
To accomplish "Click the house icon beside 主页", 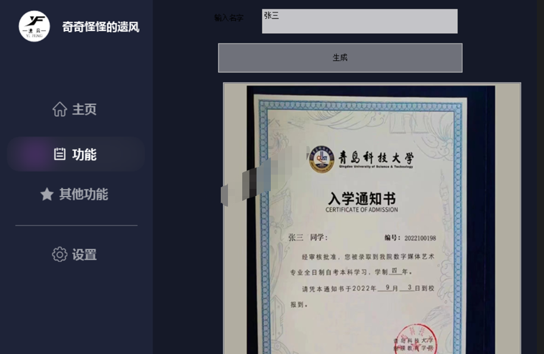I will tap(60, 109).
